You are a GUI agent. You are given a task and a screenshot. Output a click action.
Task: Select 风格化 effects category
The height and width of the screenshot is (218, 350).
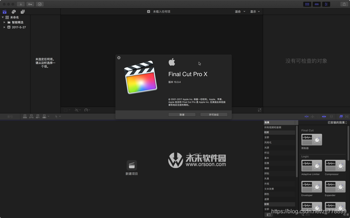(279, 143)
